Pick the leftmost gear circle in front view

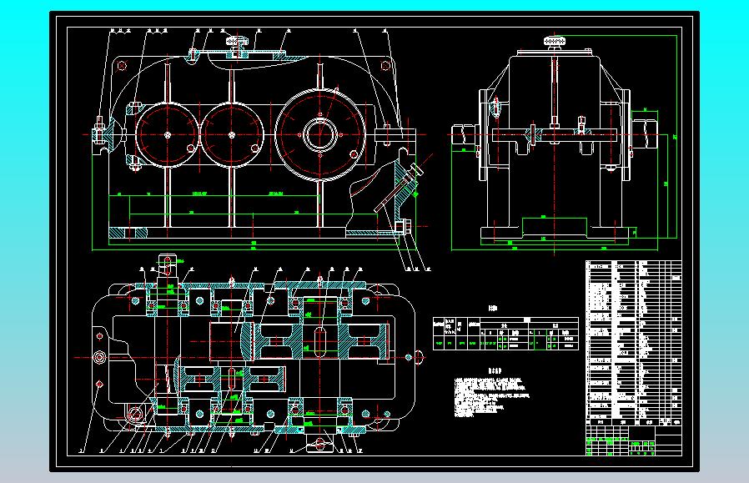pyautogui.click(x=167, y=135)
